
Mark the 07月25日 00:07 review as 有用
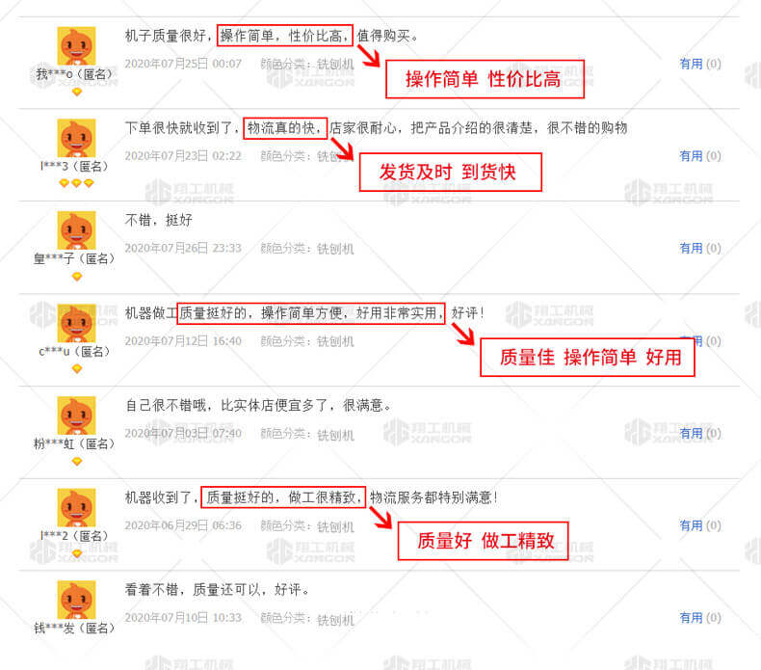700,64
